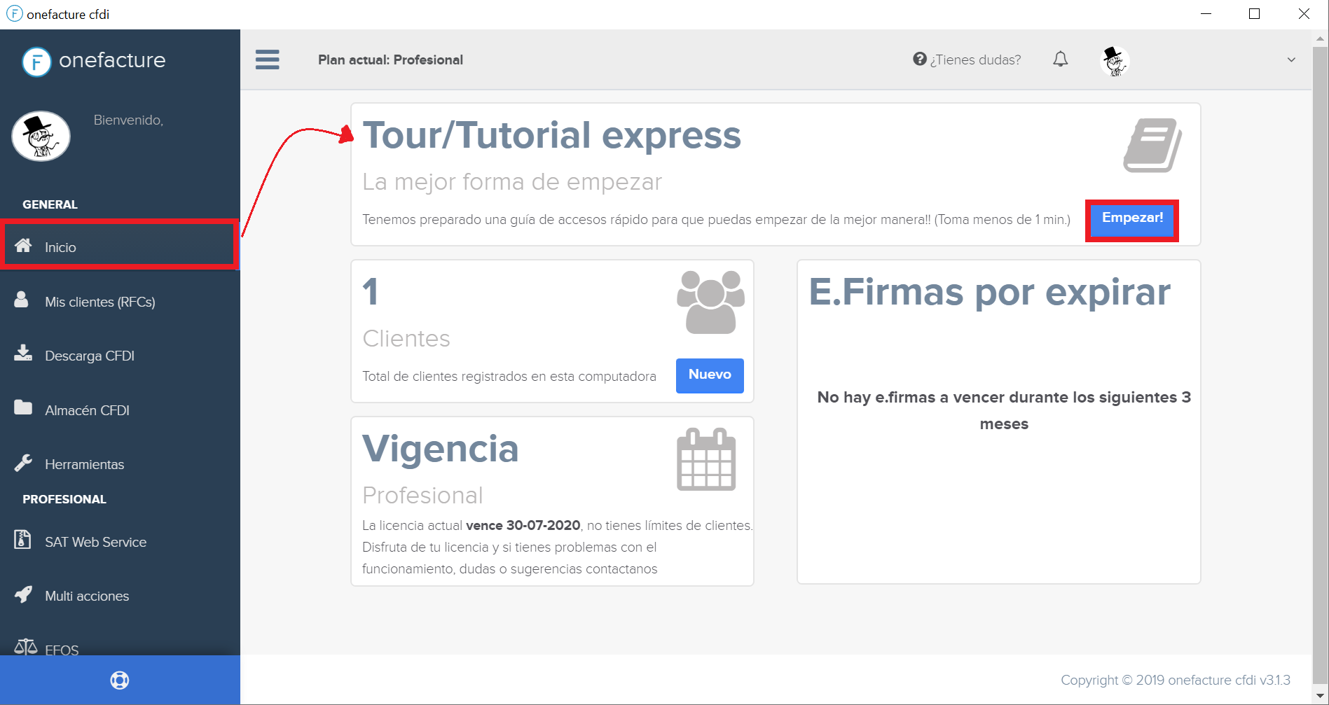Open the Inicio home icon in sidebar

(25, 245)
